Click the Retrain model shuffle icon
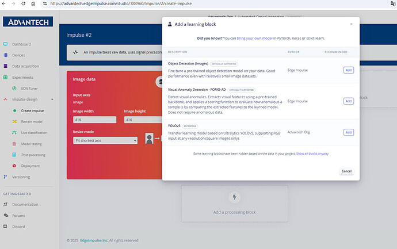The width and height of the screenshot is (397, 249). tap(14, 121)
